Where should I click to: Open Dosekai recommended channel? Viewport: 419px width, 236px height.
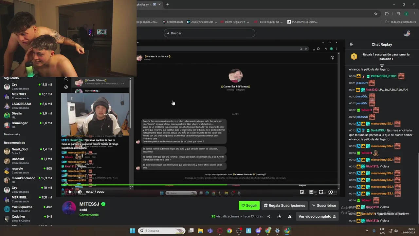tap(28, 161)
